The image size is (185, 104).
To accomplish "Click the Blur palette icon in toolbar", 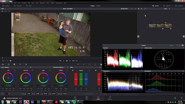I will pos(101,64).
